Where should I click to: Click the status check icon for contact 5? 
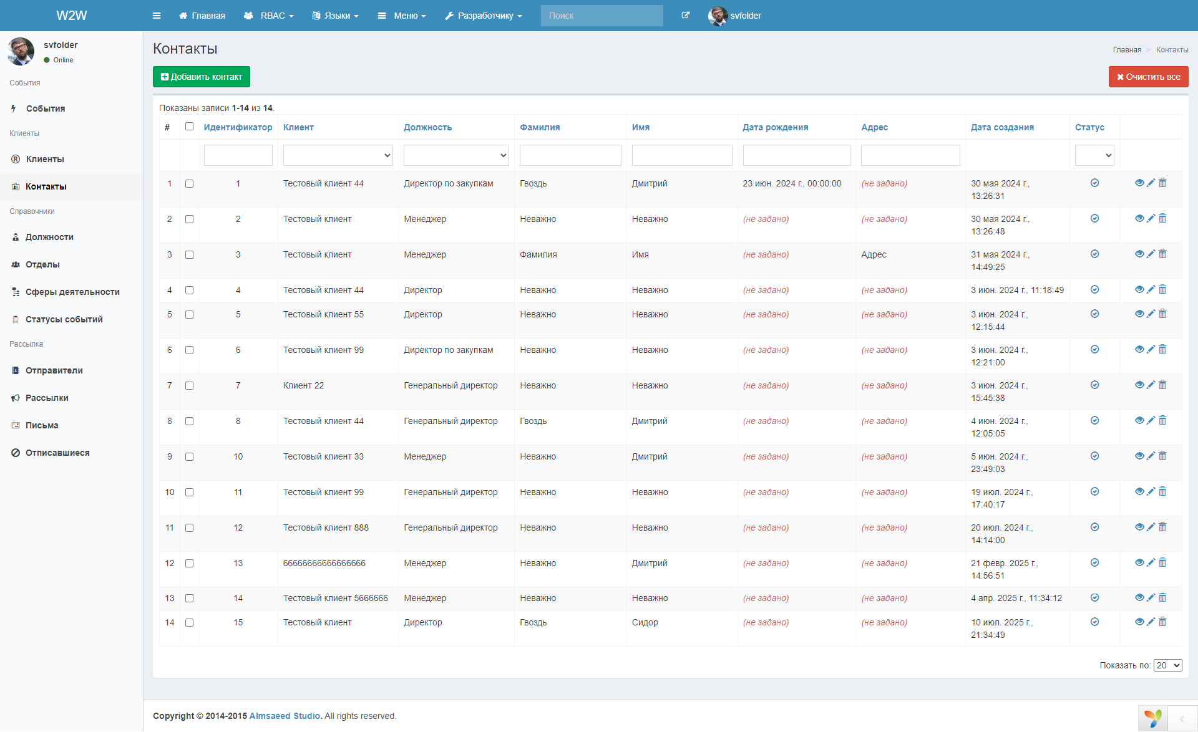click(x=1094, y=314)
